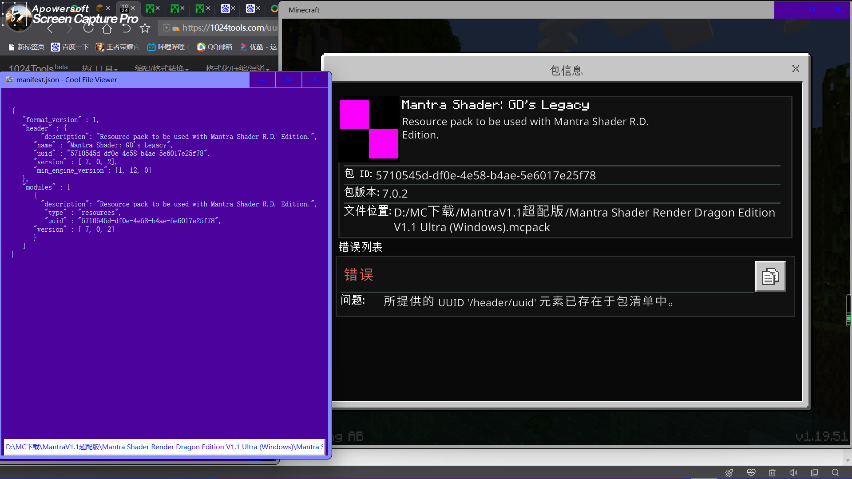Viewport: 852px width, 479px height.
Task: Open the 百度一下 bookmark
Action: click(70, 47)
